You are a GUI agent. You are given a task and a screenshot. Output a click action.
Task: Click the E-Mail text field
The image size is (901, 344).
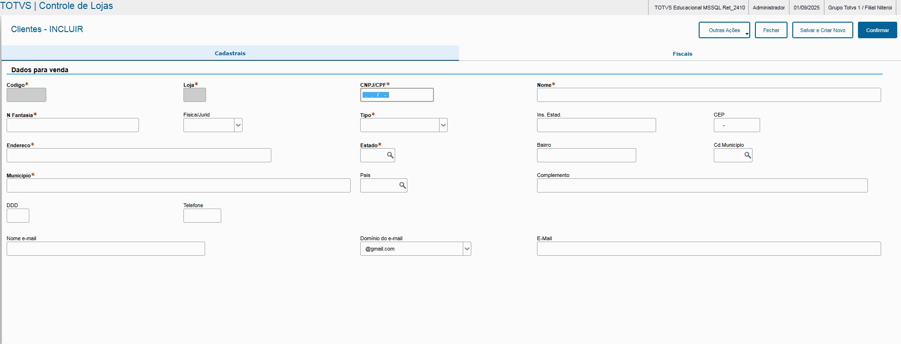click(x=709, y=249)
